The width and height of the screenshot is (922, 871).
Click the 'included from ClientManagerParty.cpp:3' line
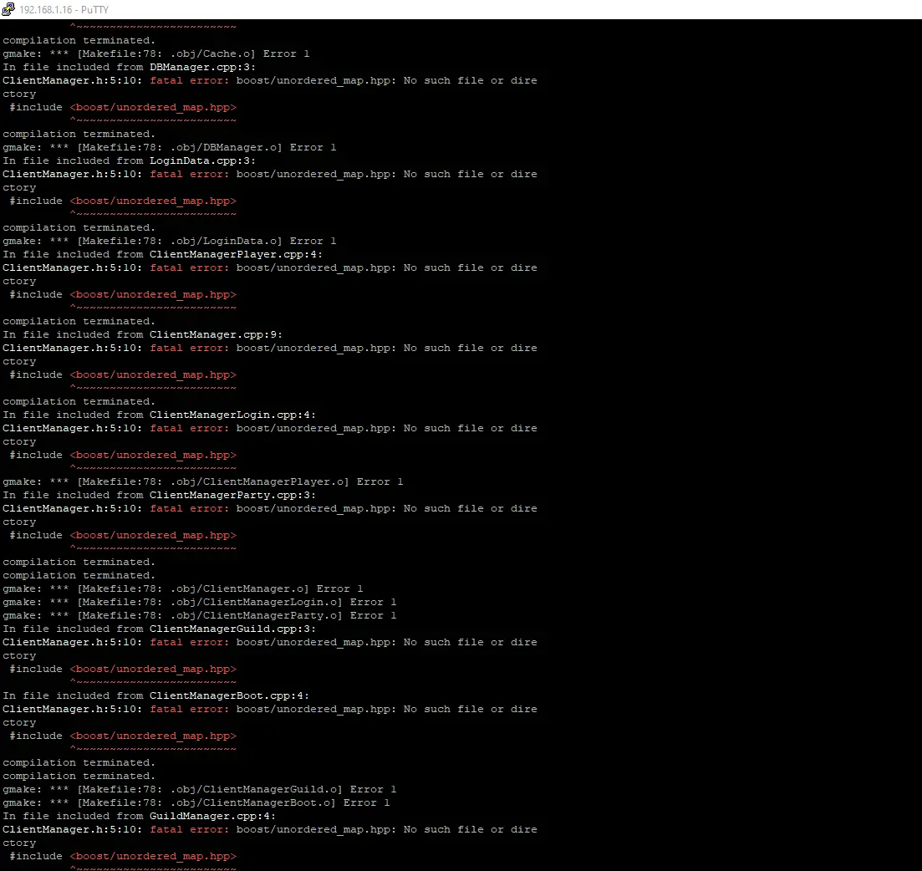pyautogui.click(x=160, y=495)
